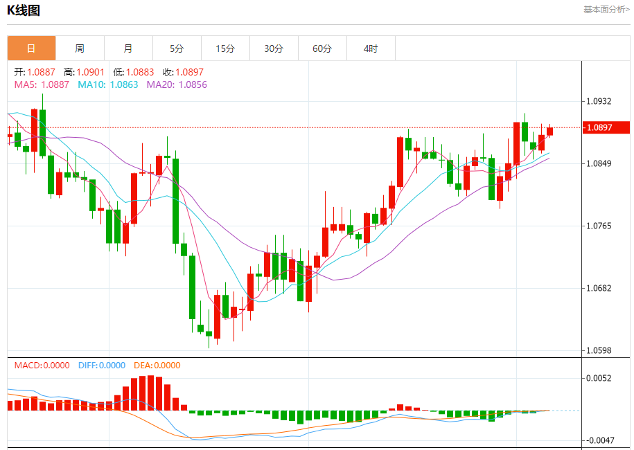Click the DEA indicator label
634x450 pixels.
(x=156, y=366)
